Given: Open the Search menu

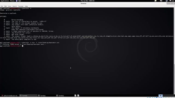Looking at the screenshot, I should point(14,6).
